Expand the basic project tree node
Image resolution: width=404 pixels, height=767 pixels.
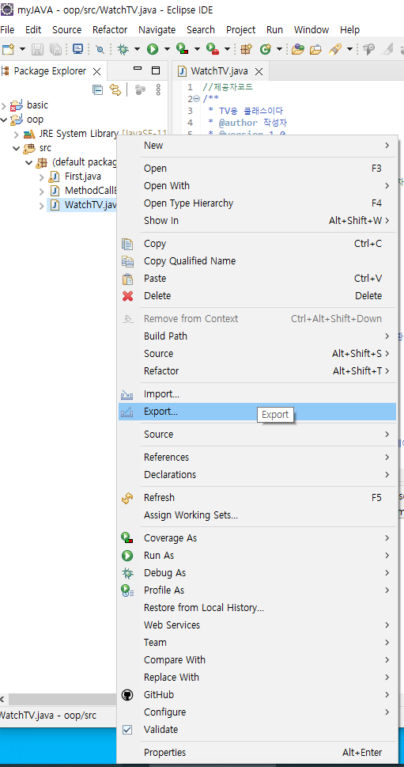tap(4, 105)
